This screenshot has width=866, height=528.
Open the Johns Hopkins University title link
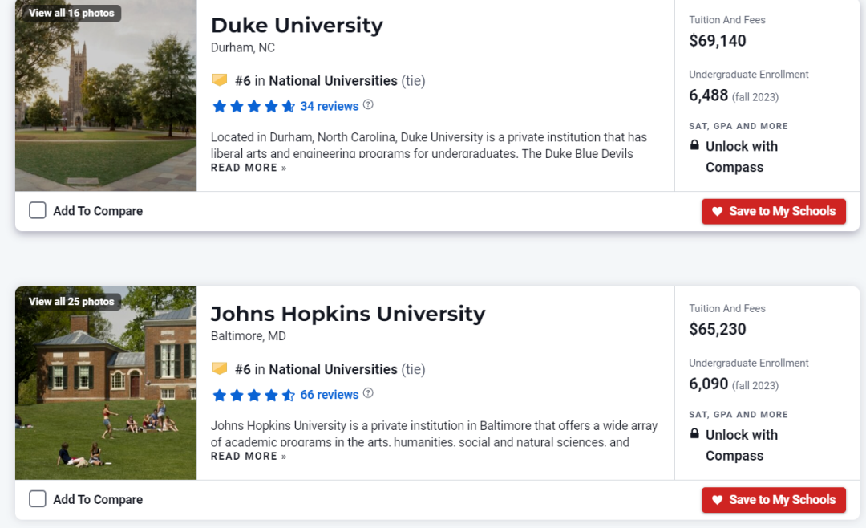[x=347, y=314]
